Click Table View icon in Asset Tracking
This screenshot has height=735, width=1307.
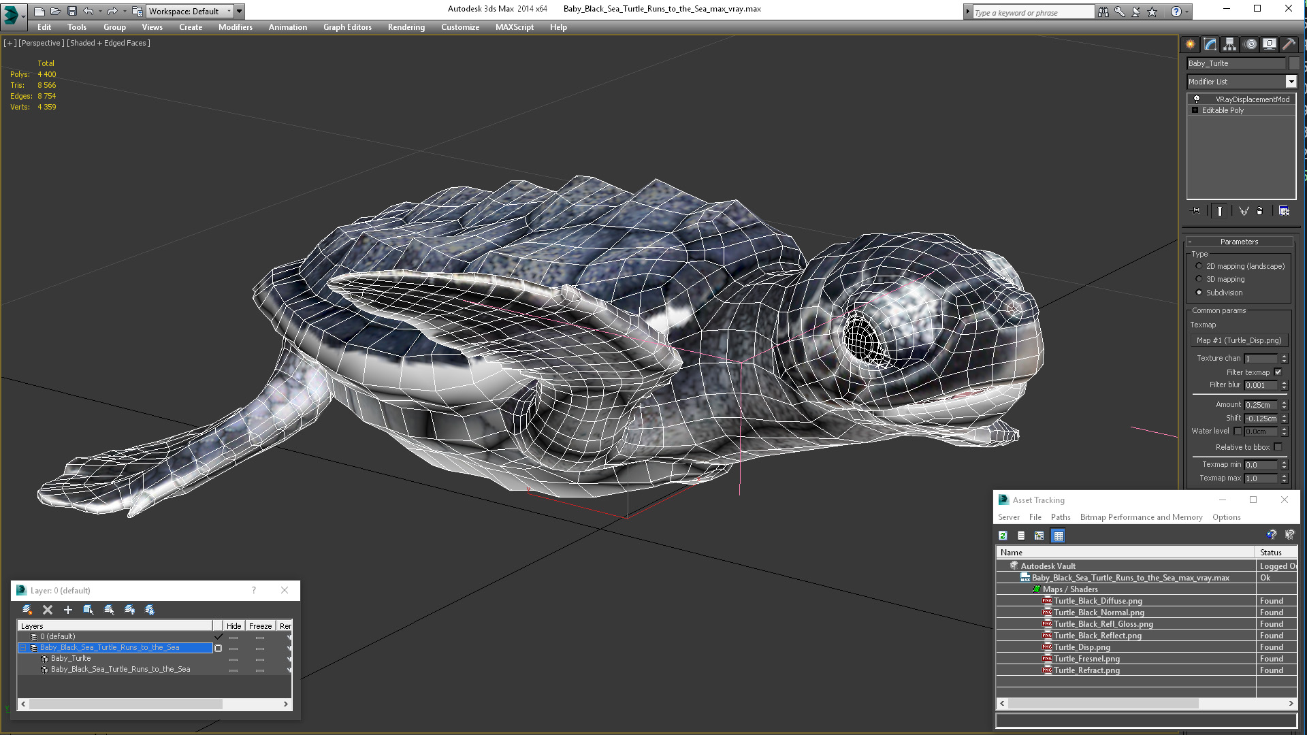tap(1058, 536)
